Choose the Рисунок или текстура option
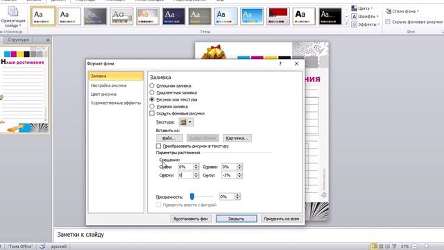Screen dimensions: 444x250 click(x=152, y=99)
